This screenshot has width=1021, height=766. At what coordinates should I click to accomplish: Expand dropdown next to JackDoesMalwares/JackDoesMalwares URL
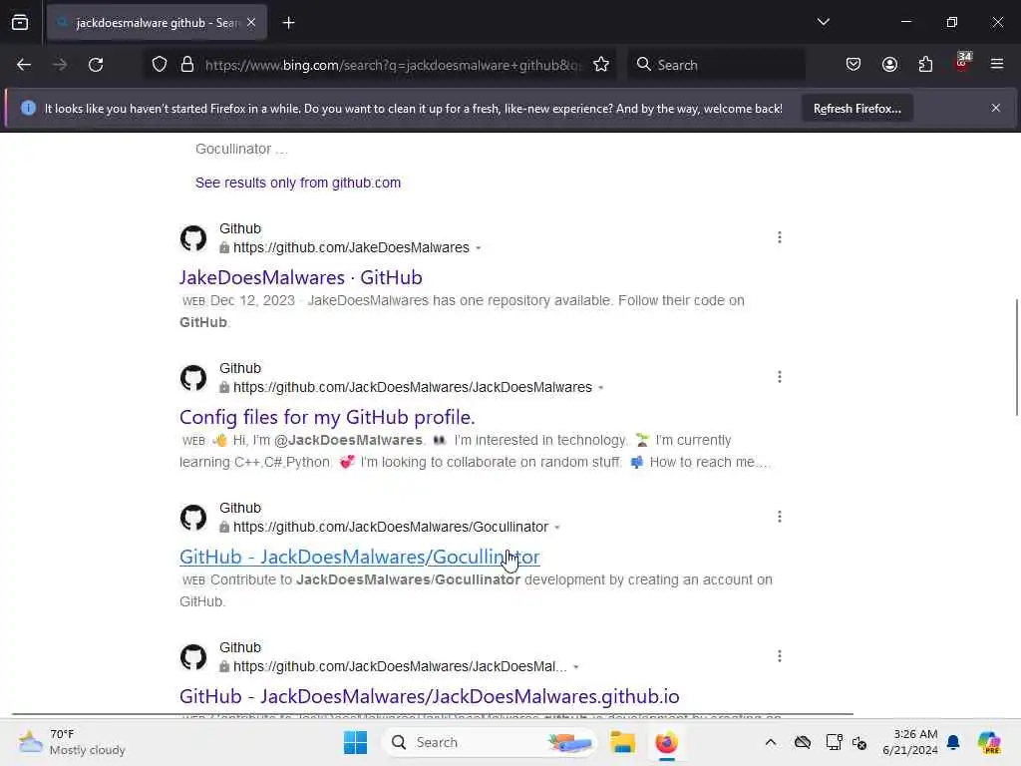click(600, 388)
